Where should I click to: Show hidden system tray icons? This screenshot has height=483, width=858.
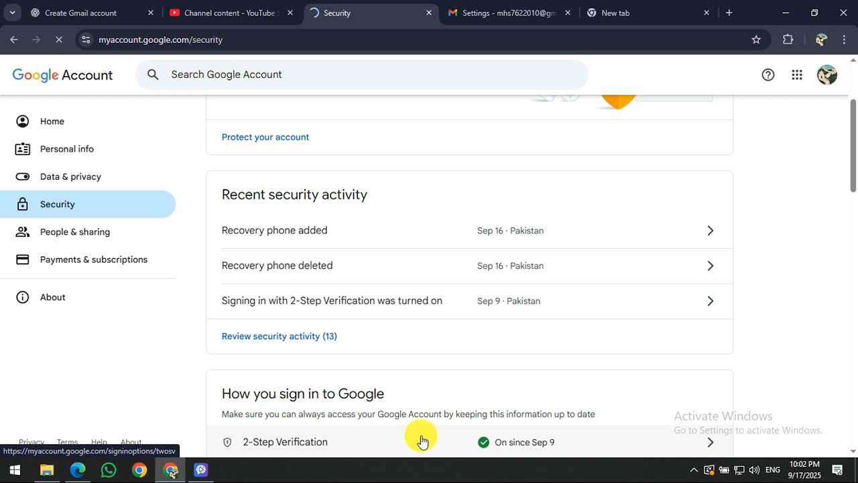click(694, 470)
